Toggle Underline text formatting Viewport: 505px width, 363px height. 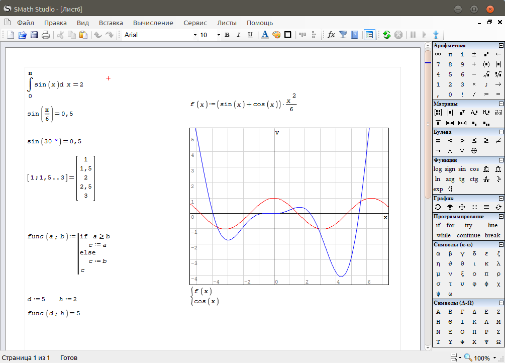tap(249, 35)
